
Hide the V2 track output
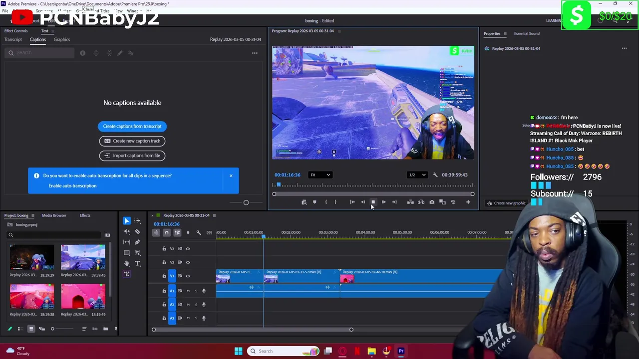click(x=188, y=262)
